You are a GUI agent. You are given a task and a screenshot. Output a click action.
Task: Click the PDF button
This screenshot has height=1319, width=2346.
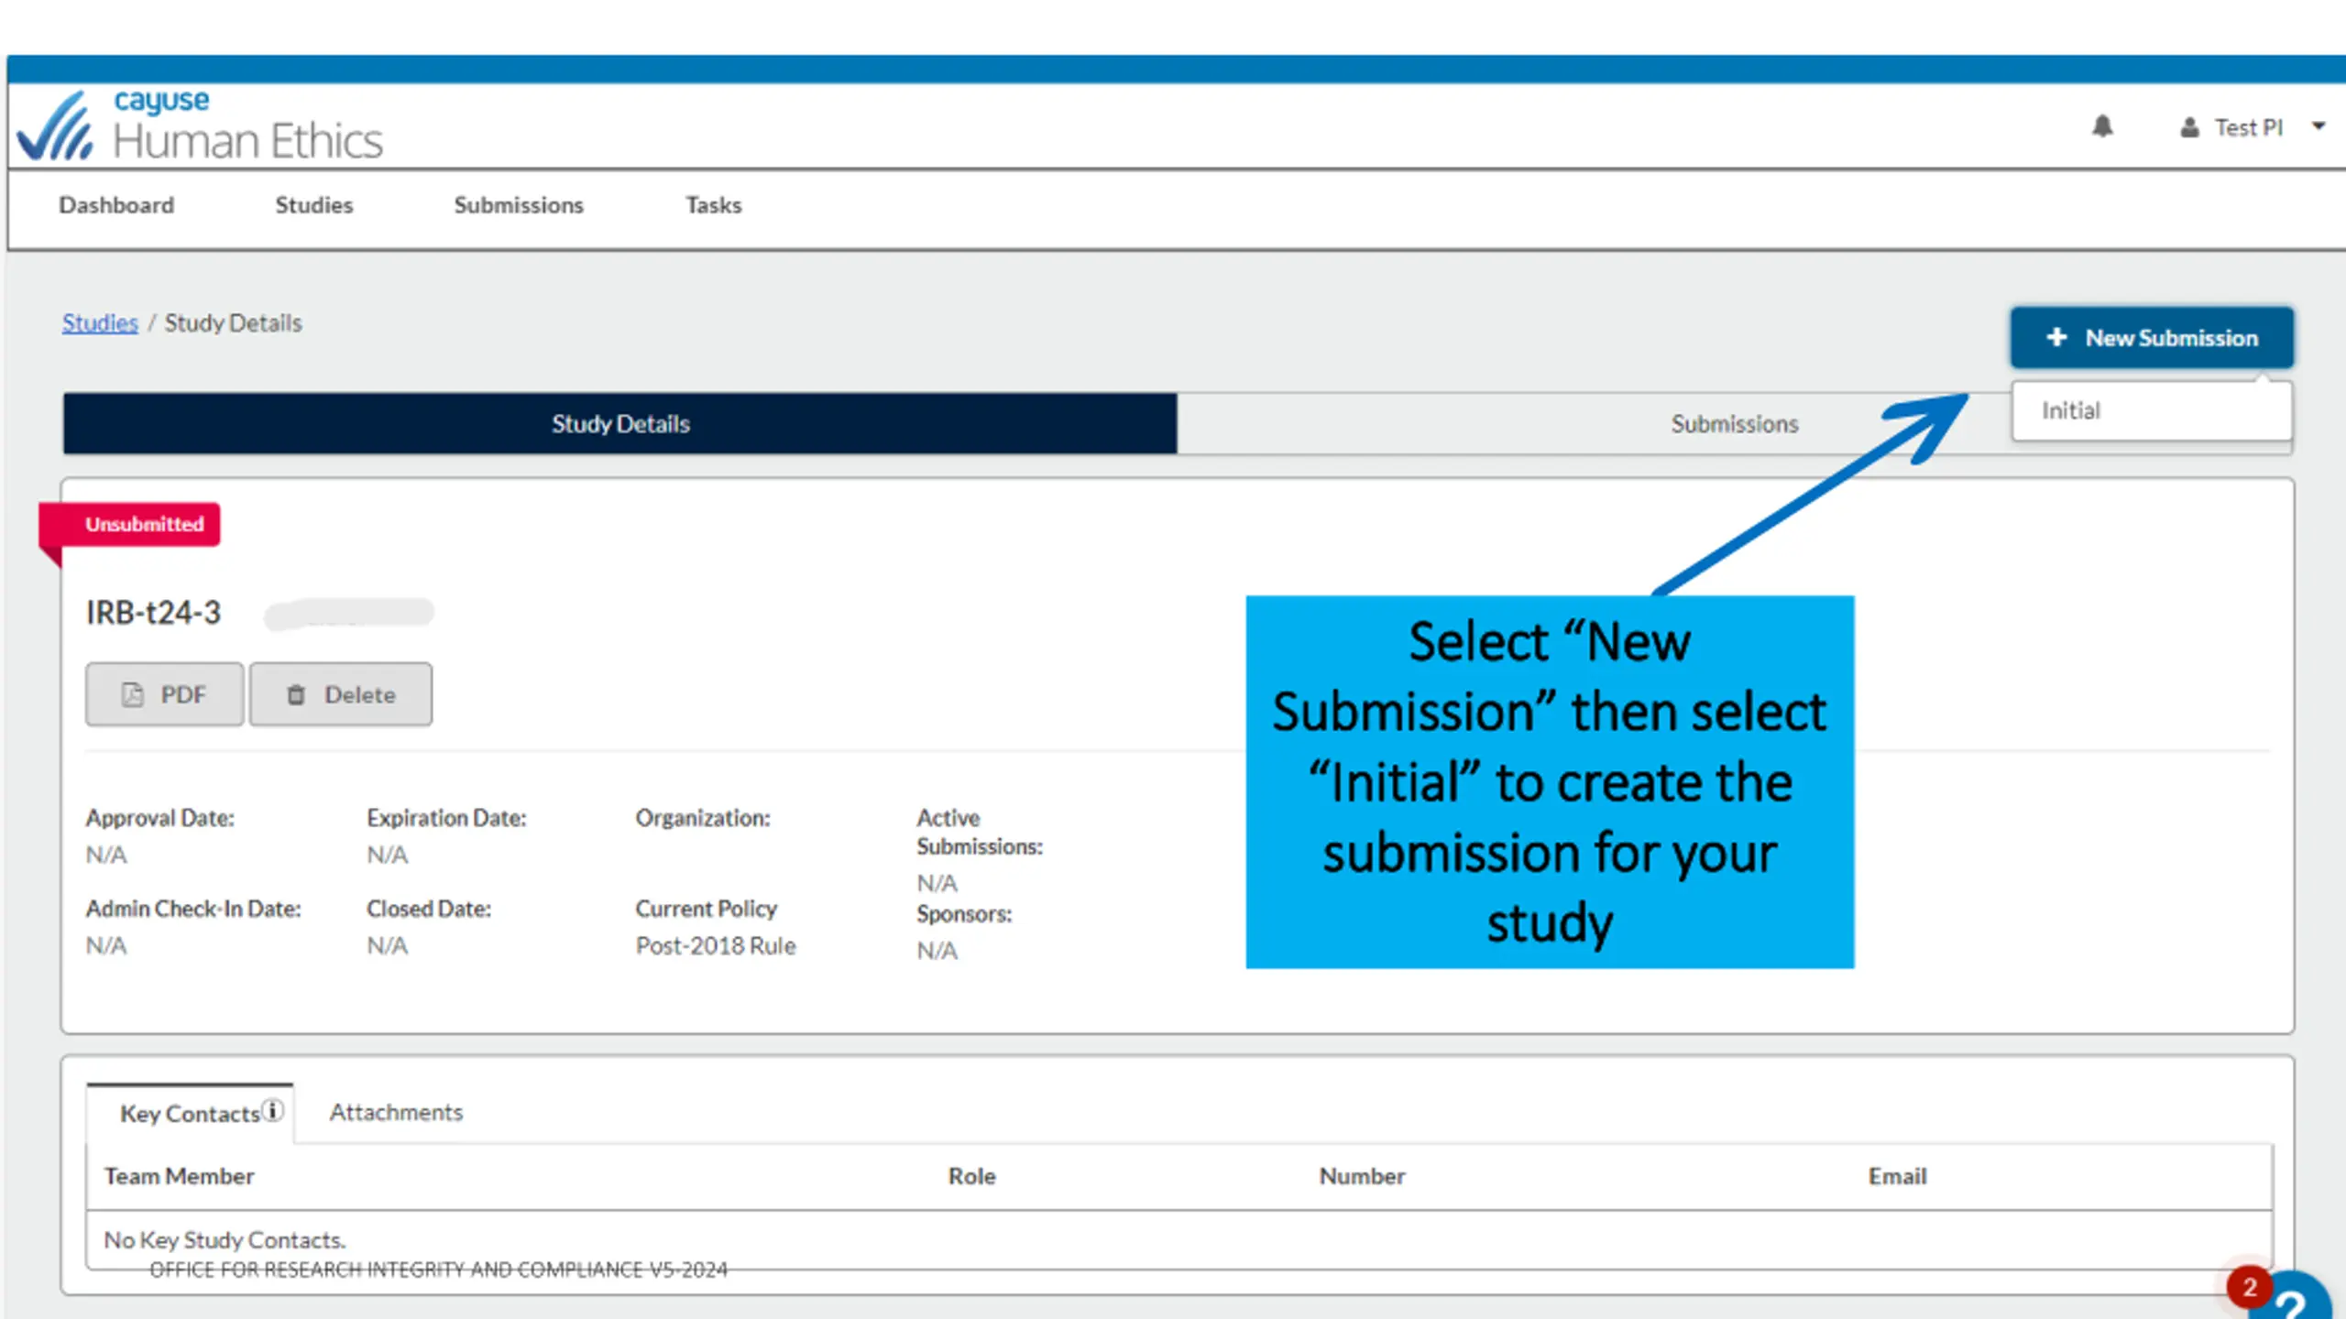pyautogui.click(x=165, y=695)
